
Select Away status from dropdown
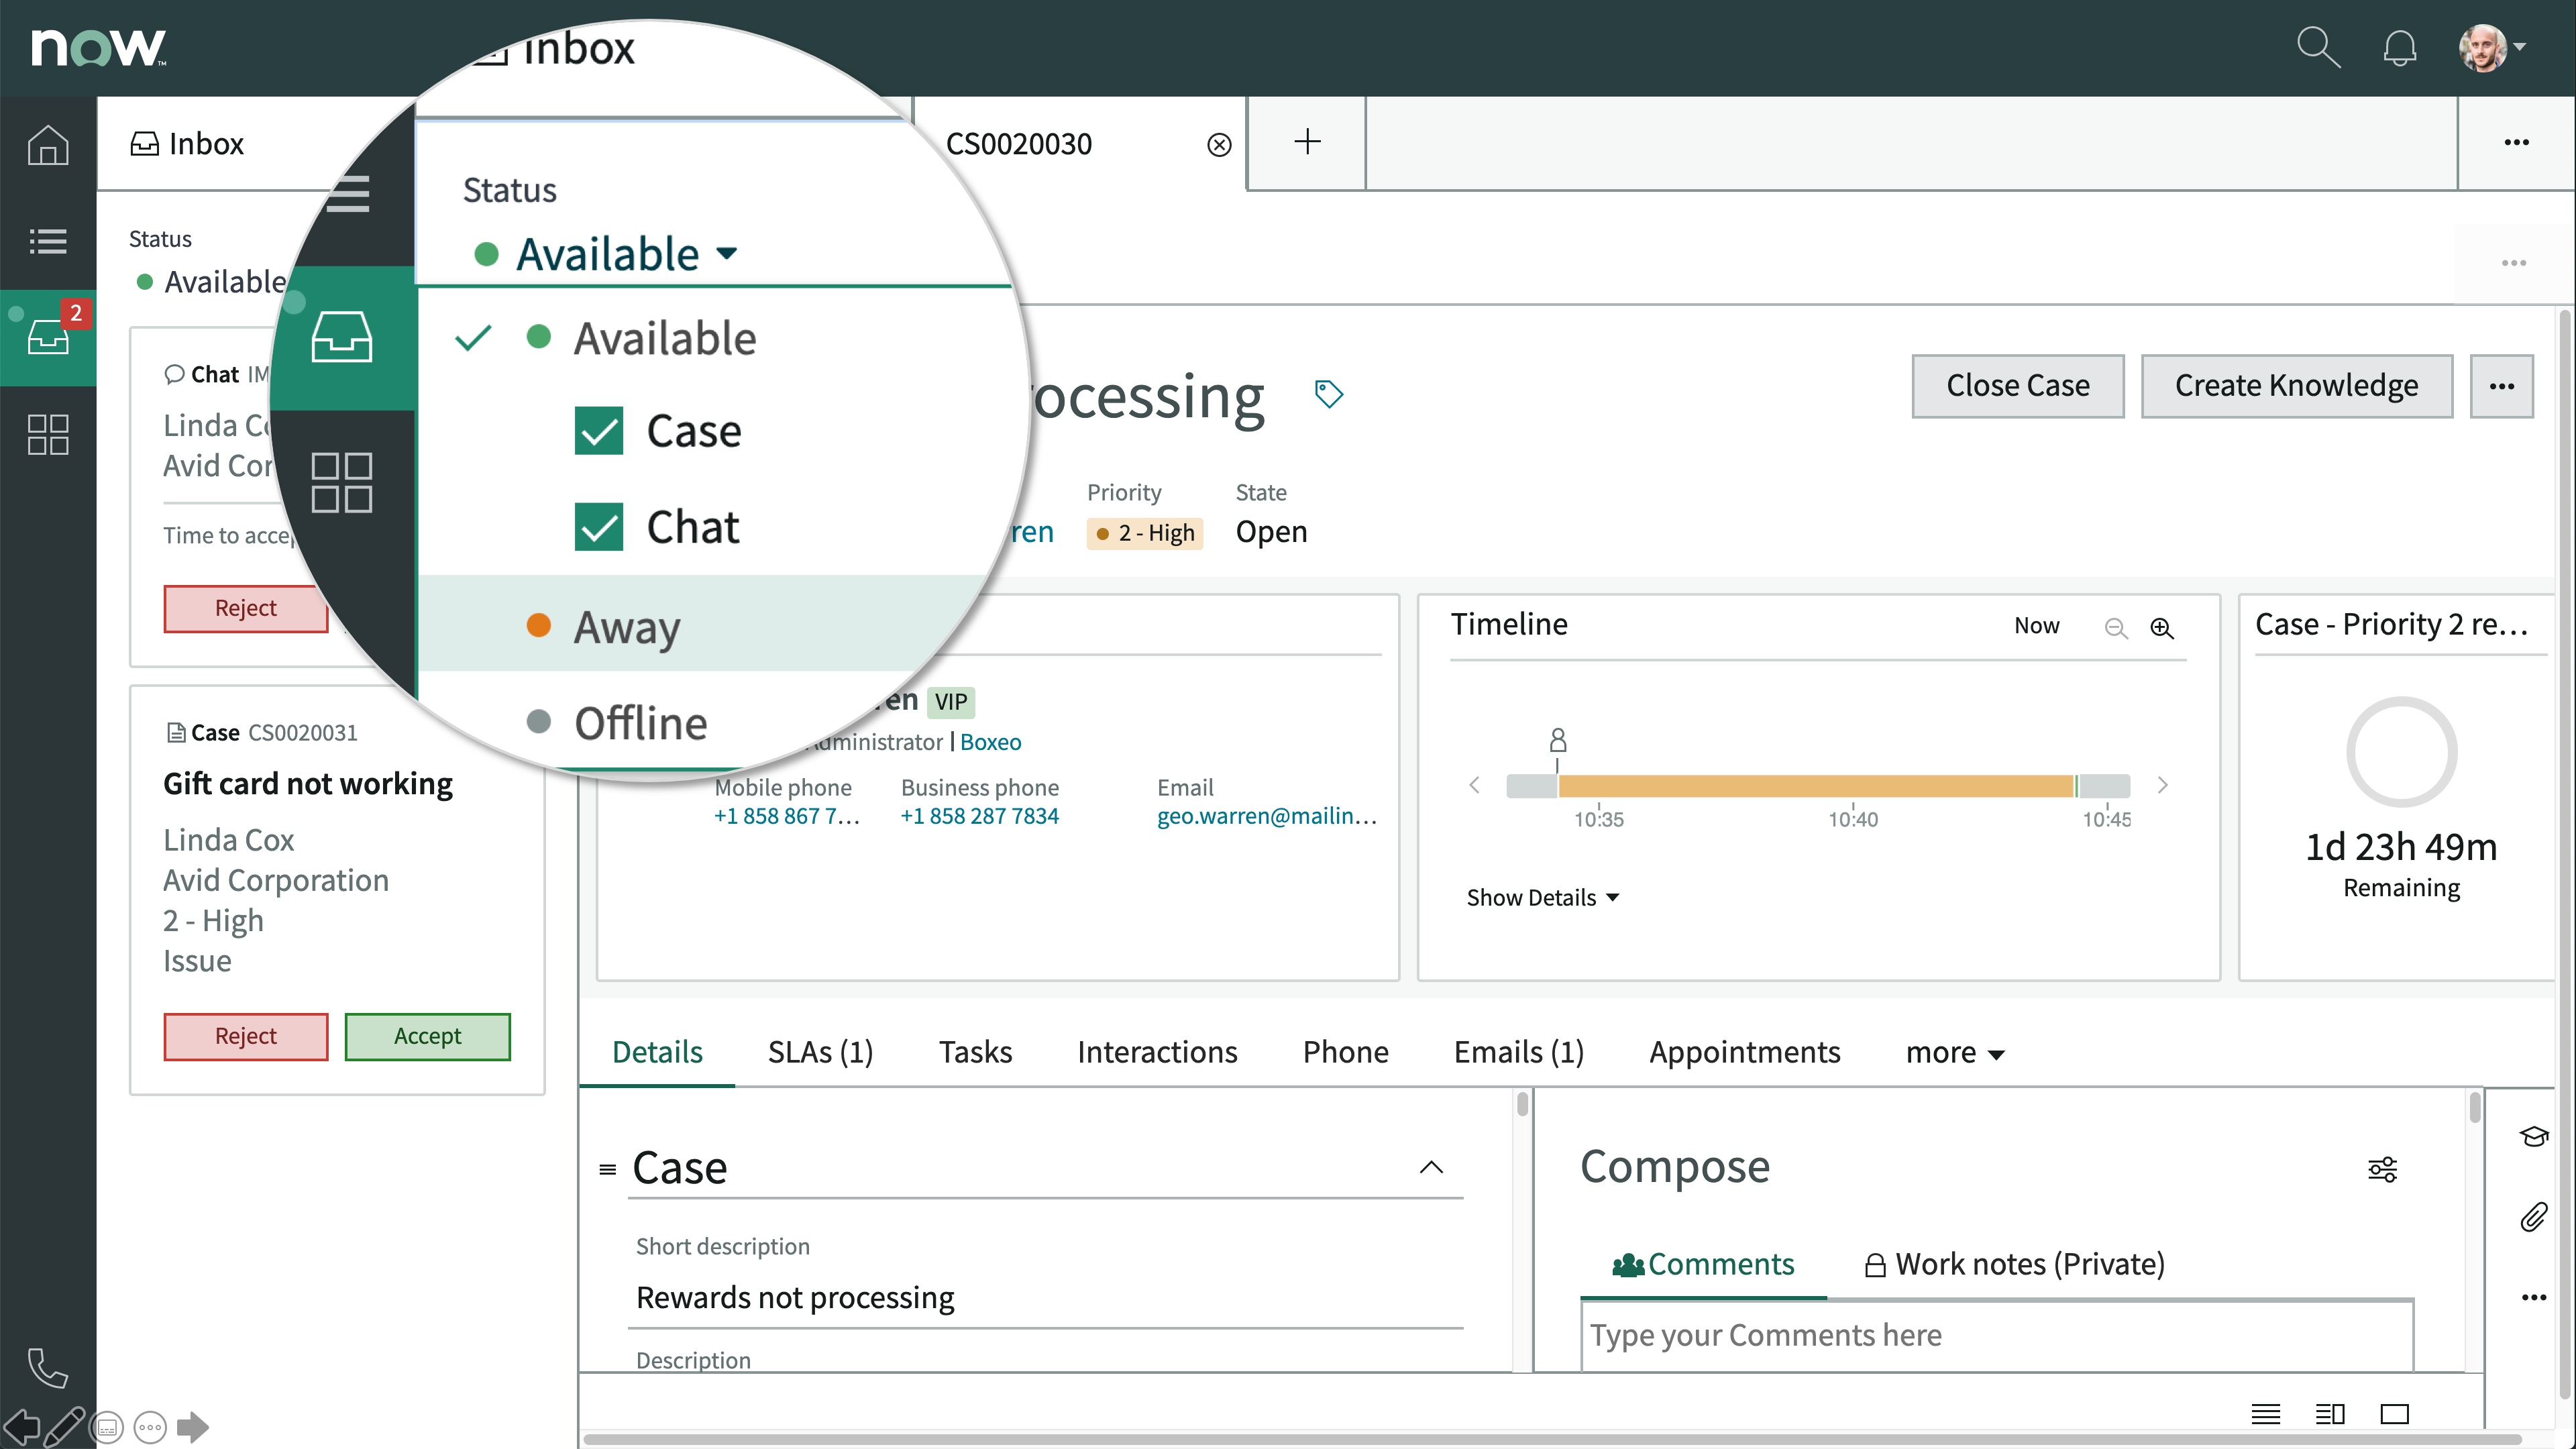627,627
